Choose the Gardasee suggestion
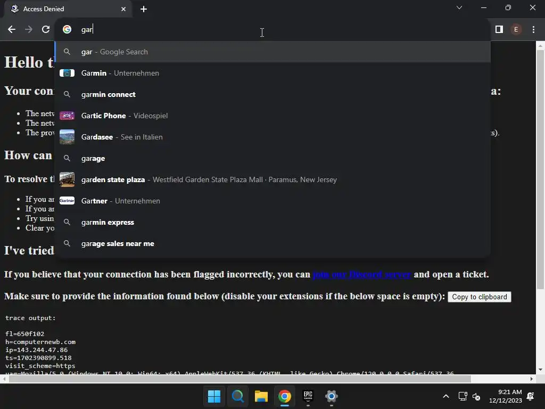This screenshot has height=409, width=545. click(273, 137)
